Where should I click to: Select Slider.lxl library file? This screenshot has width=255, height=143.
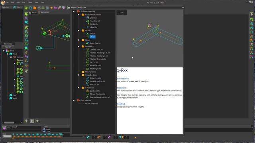[x=94, y=27]
